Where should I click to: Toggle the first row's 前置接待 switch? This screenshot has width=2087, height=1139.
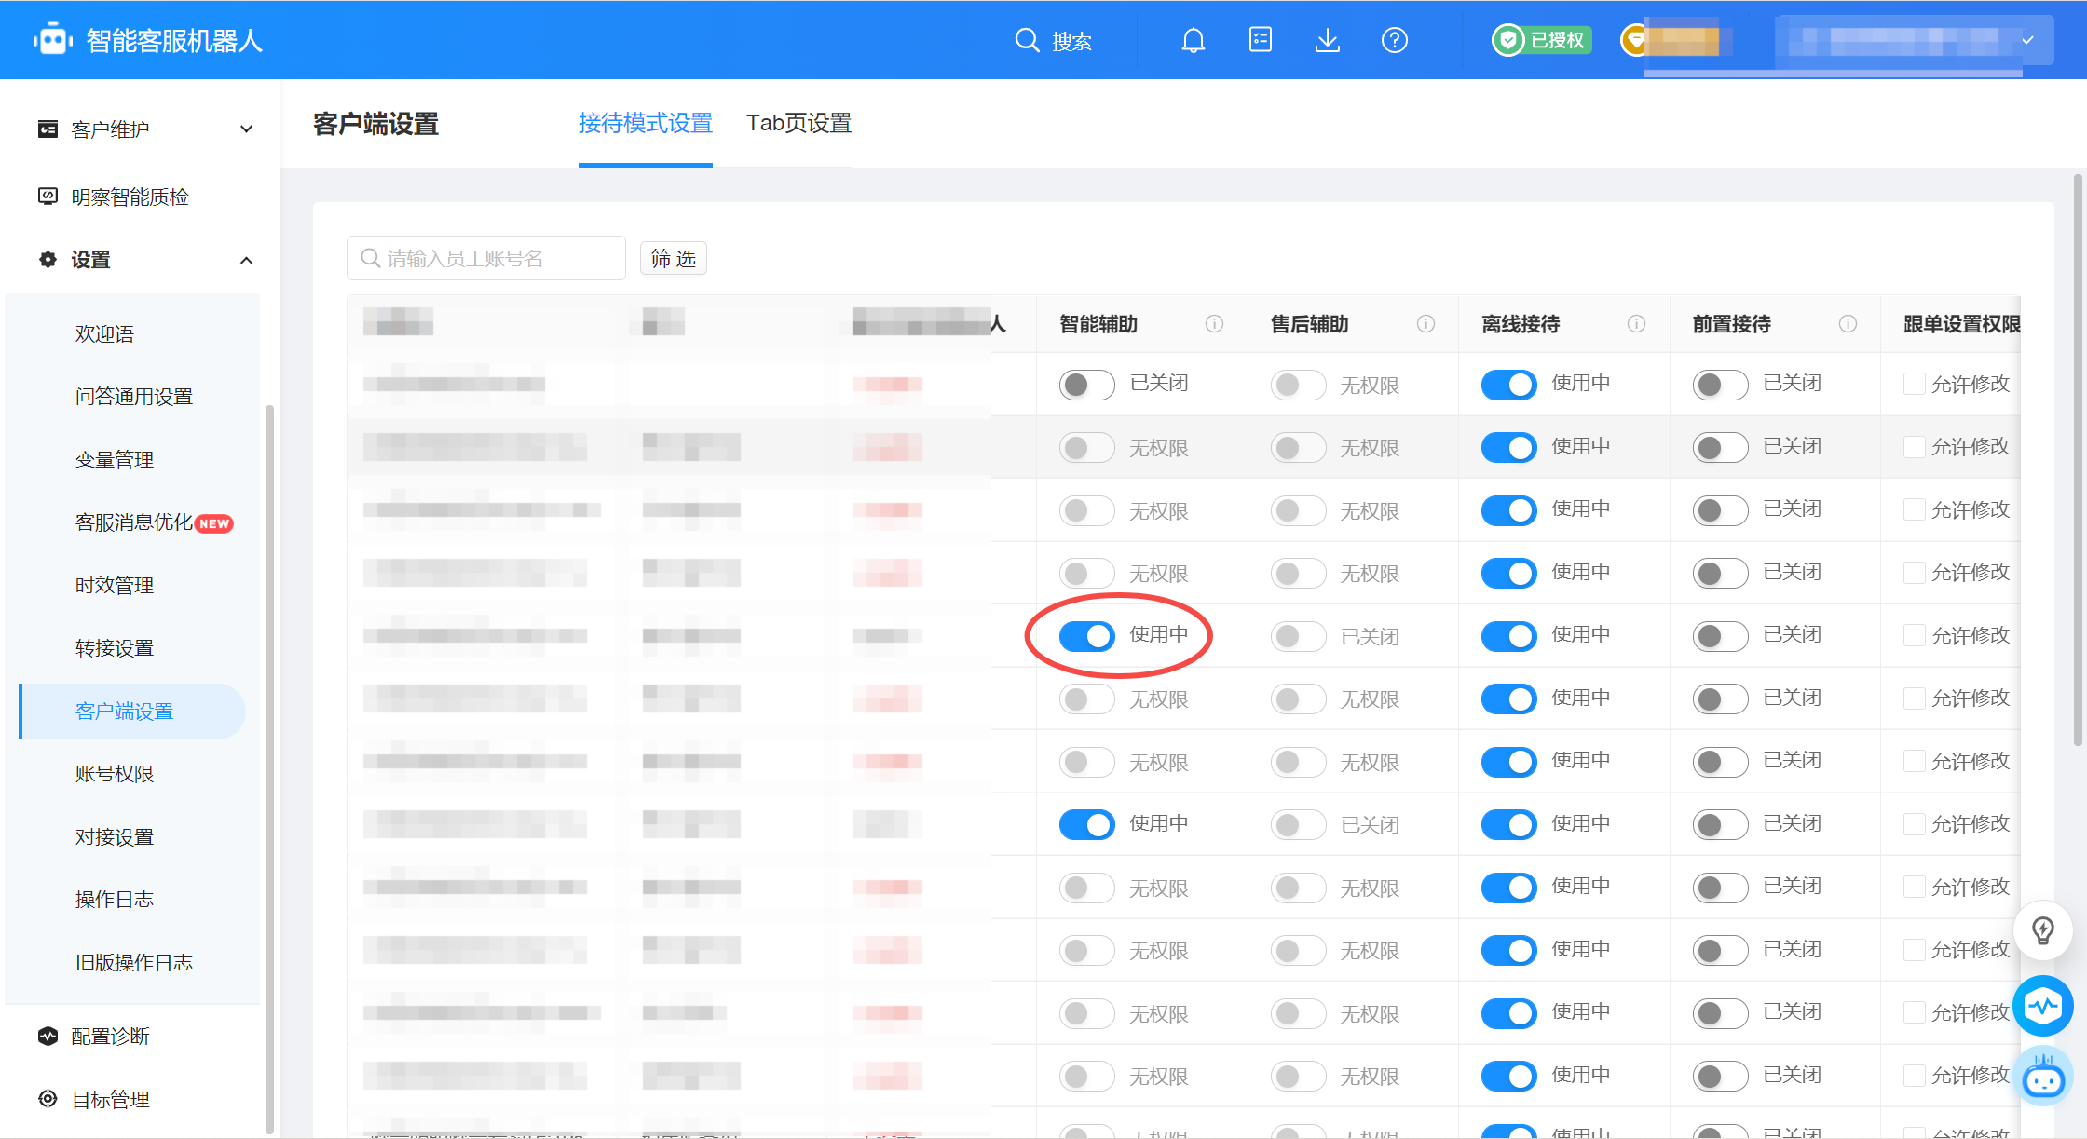[x=1720, y=385]
